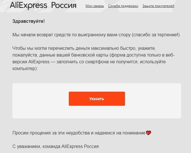Click the Просим прощения apology sentence
Viewport: 191px width, 153px height.
[79, 133]
